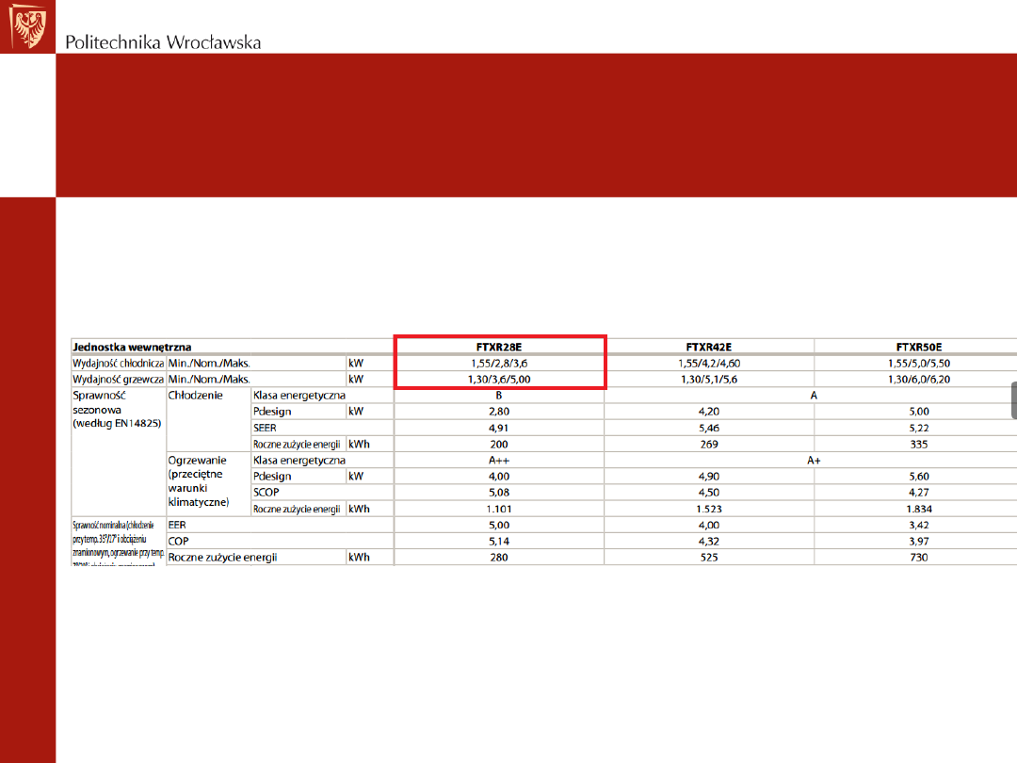The width and height of the screenshot is (1017, 763).
Task: Select the heating capacity value 1,30/3,6/5,00
Action: [x=499, y=379]
